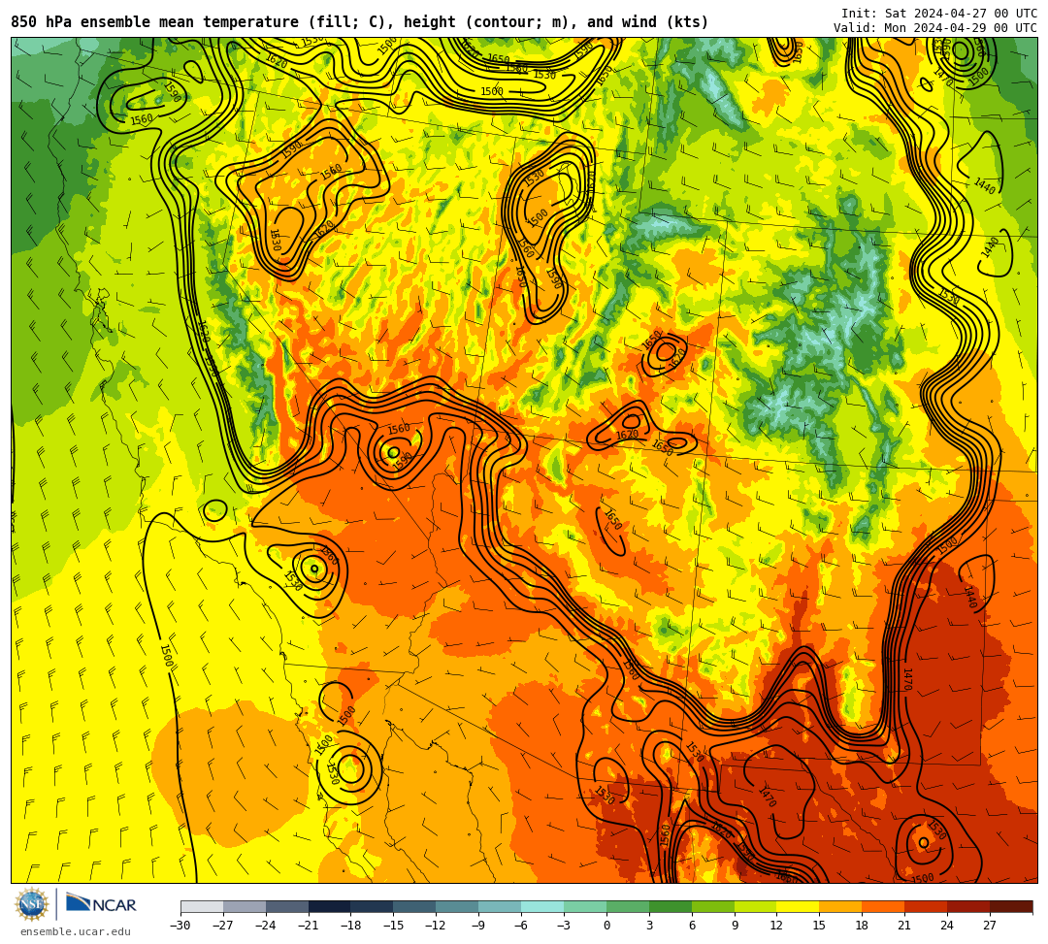The height and width of the screenshot is (944, 1048).
Task: Pick the 21 to 24 red swatch
Action: 927,906
